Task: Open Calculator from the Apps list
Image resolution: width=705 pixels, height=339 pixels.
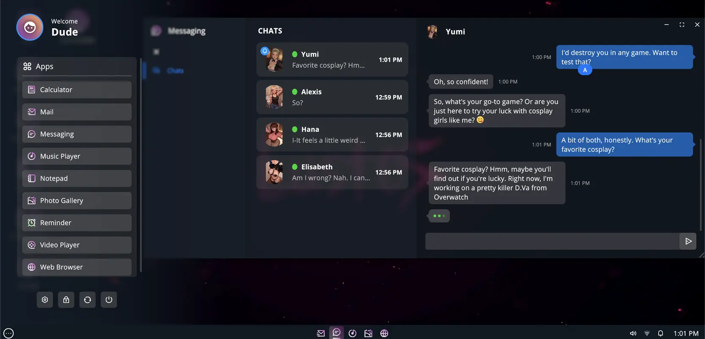Action: (77, 90)
